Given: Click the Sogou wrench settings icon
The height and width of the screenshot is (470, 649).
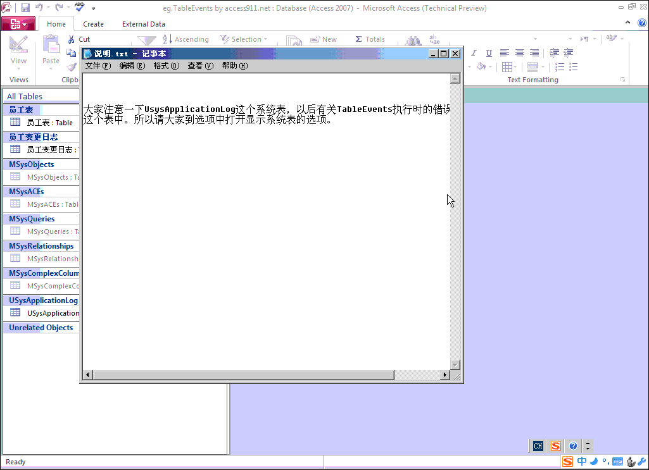Looking at the screenshot, I should click(642, 461).
